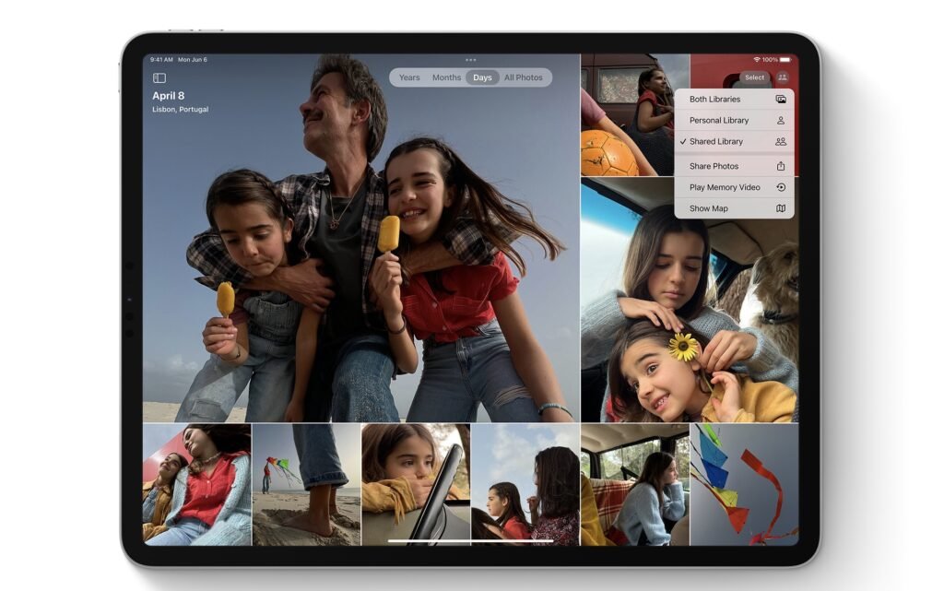
Task: Switch to Months view
Action: [446, 77]
